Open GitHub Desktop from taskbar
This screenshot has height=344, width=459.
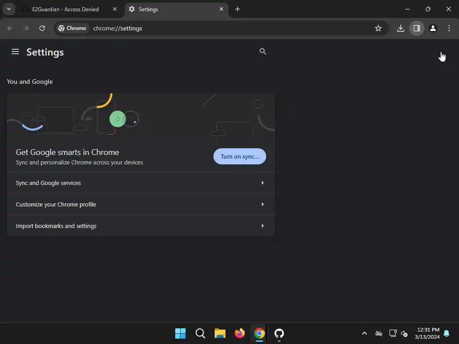[x=279, y=333]
